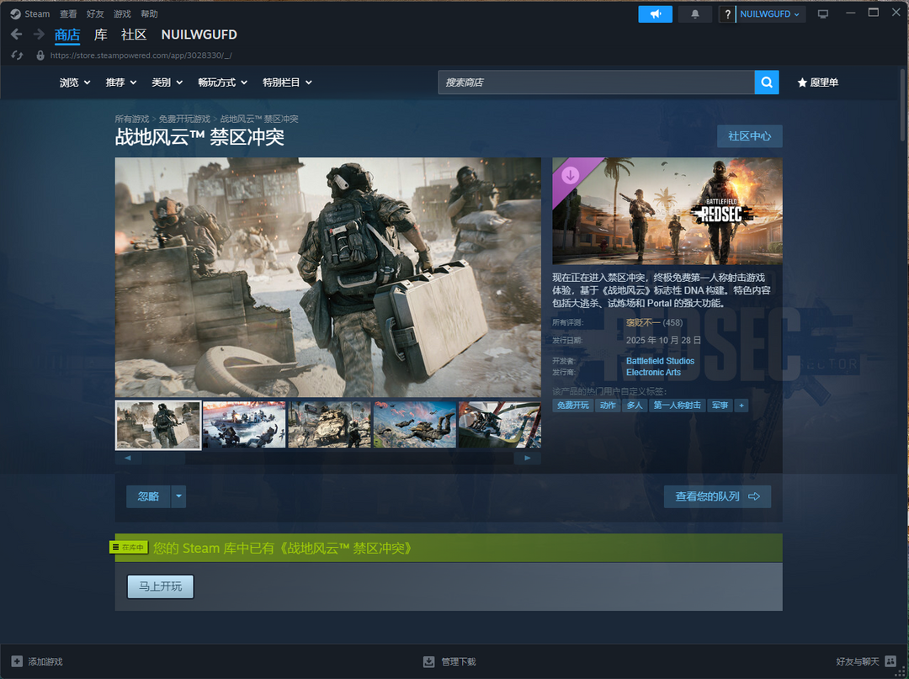Open the 查看 menu in the menu bar
The height and width of the screenshot is (679, 909).
[x=67, y=13]
